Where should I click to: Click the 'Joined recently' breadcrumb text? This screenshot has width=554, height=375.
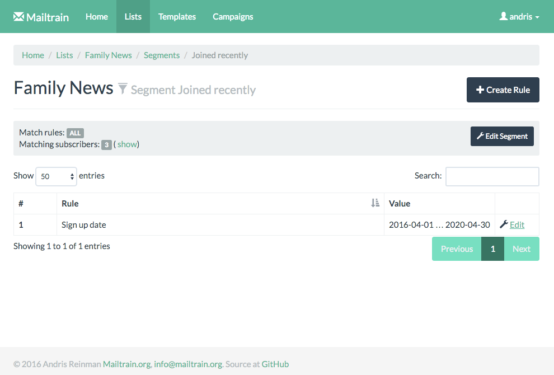(x=220, y=55)
